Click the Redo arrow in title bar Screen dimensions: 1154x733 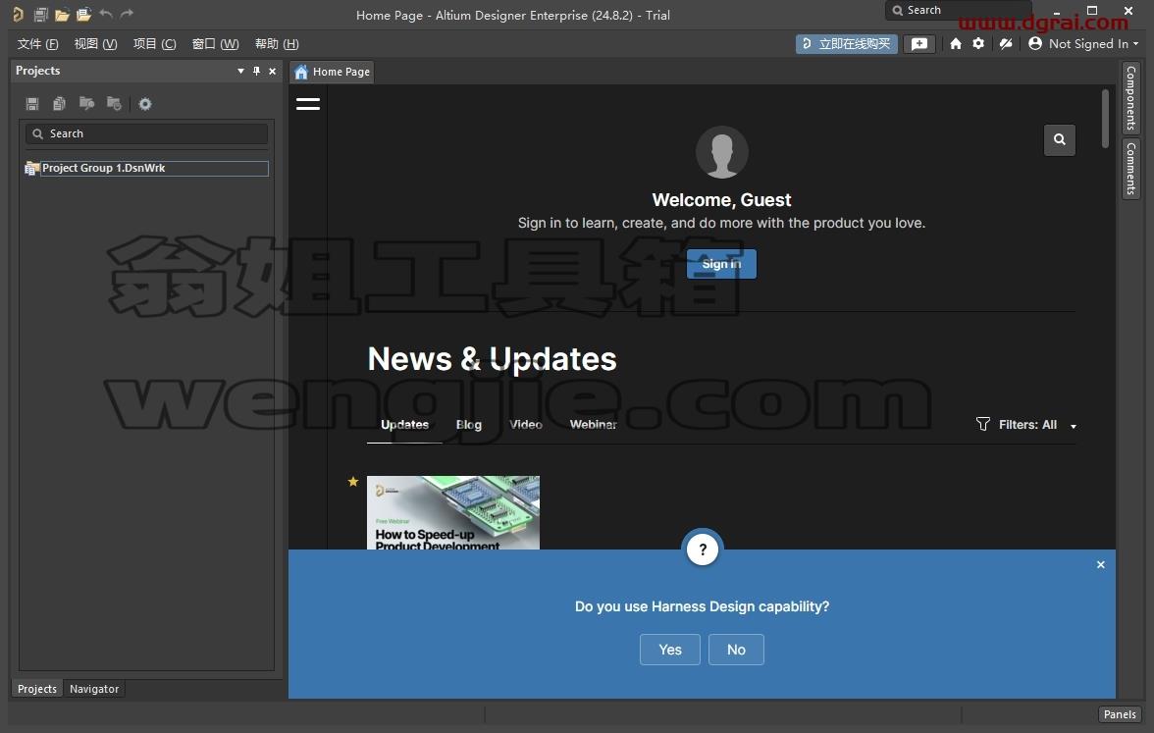[127, 14]
